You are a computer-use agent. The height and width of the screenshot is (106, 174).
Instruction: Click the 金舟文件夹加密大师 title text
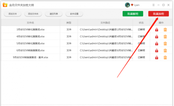pos(21,5)
